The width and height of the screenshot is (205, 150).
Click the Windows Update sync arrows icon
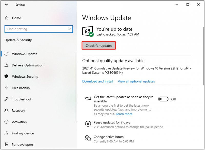(x=6, y=54)
